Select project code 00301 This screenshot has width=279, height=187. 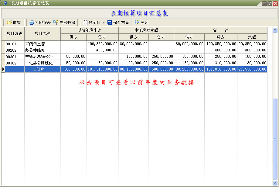pyautogui.click(x=15, y=57)
